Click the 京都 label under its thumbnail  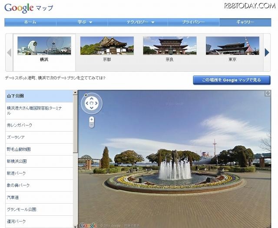107,59
